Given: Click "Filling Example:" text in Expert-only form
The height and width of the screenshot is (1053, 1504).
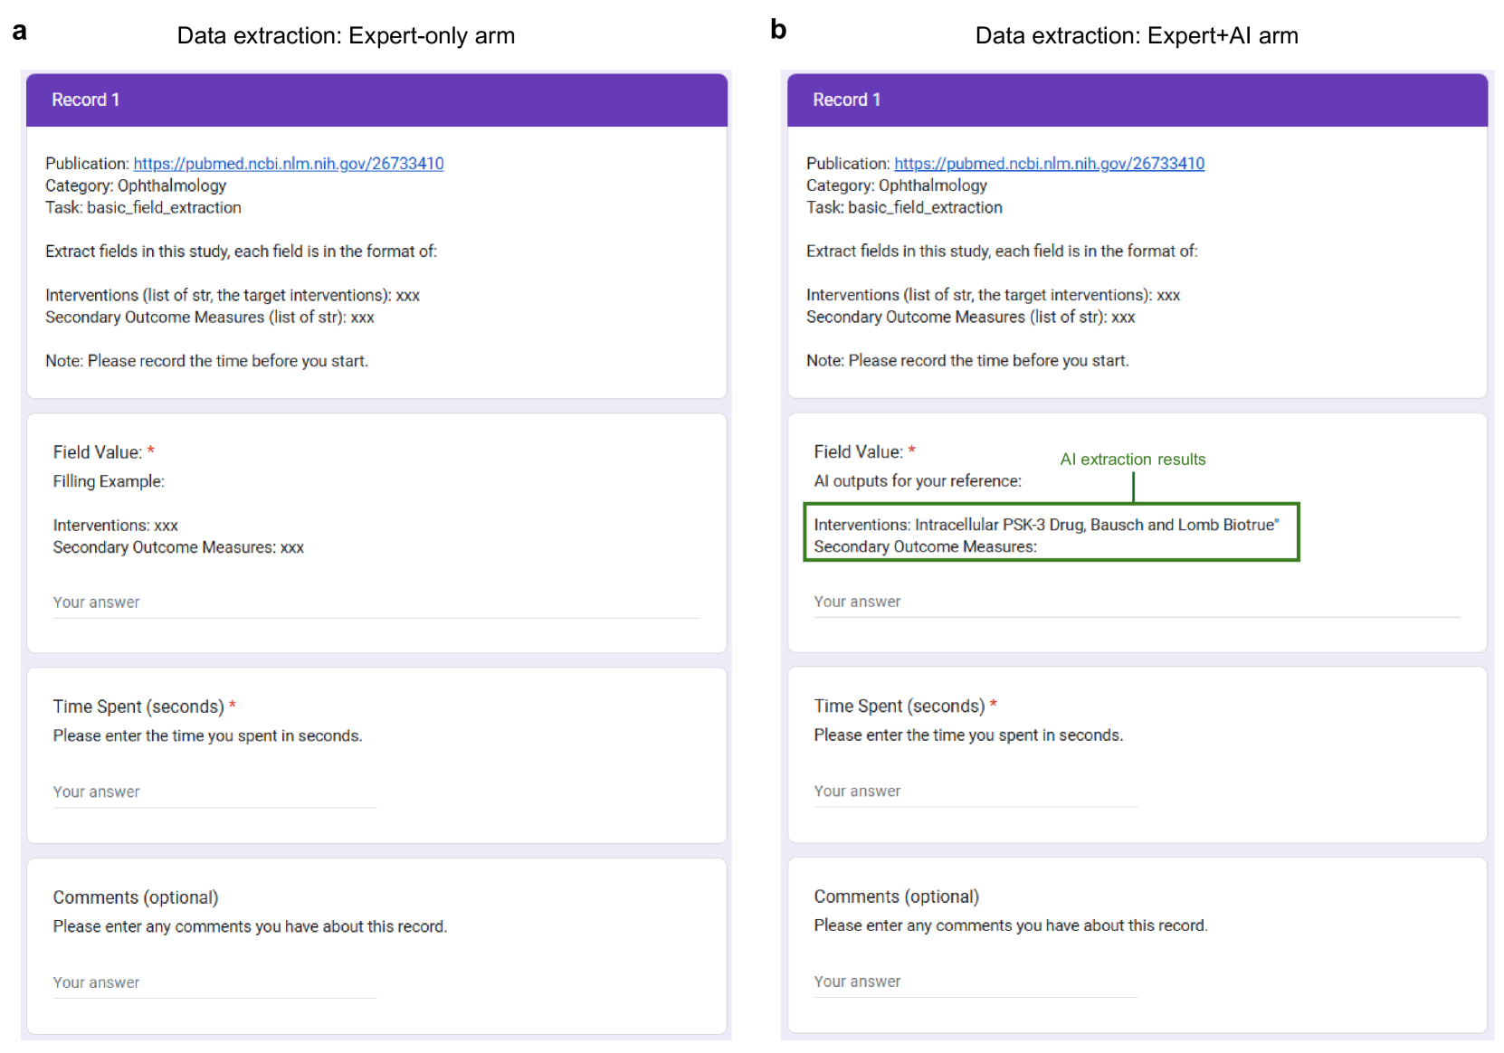Looking at the screenshot, I should pyautogui.click(x=109, y=482).
